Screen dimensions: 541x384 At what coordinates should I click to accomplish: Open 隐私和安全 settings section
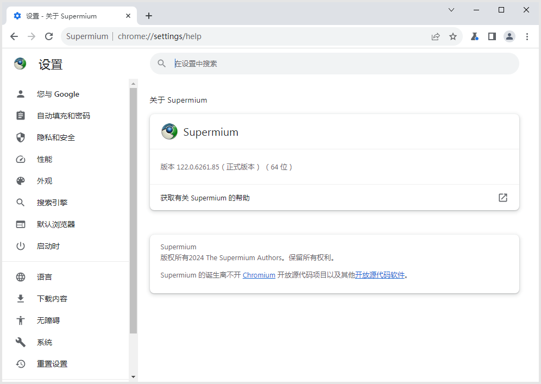pos(66,137)
